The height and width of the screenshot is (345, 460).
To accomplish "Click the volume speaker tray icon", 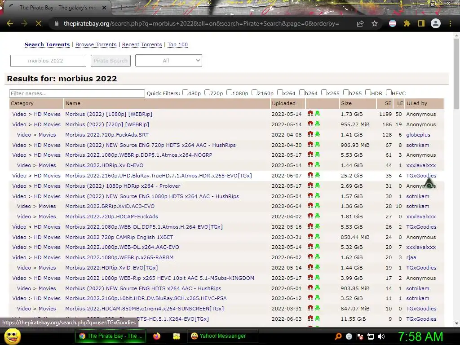I will tap(381, 336).
